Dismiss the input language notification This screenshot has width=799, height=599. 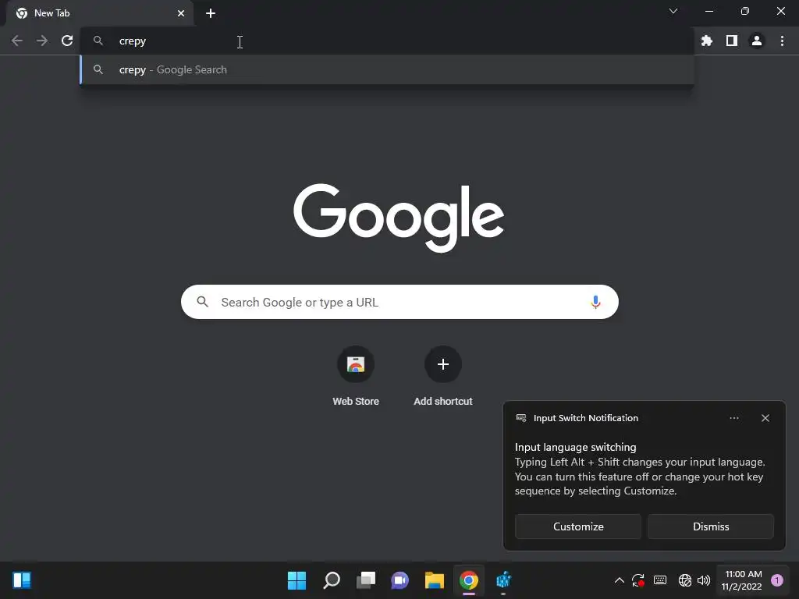(710, 526)
